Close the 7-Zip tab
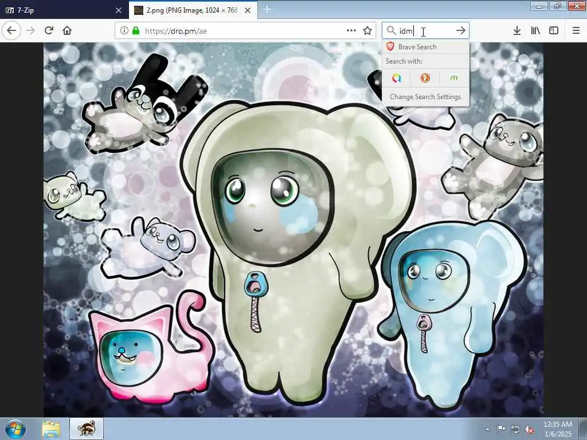The height and width of the screenshot is (440, 587). [x=119, y=10]
